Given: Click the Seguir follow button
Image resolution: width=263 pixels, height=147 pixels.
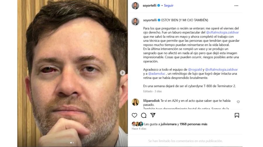Looking at the screenshot, I should point(169,6).
